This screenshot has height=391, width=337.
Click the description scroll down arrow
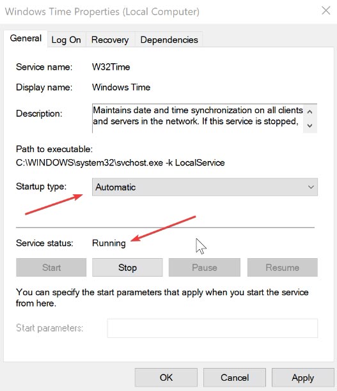[310, 125]
